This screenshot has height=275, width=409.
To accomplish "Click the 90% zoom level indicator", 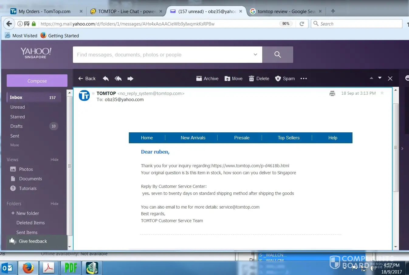I will coord(286,24).
